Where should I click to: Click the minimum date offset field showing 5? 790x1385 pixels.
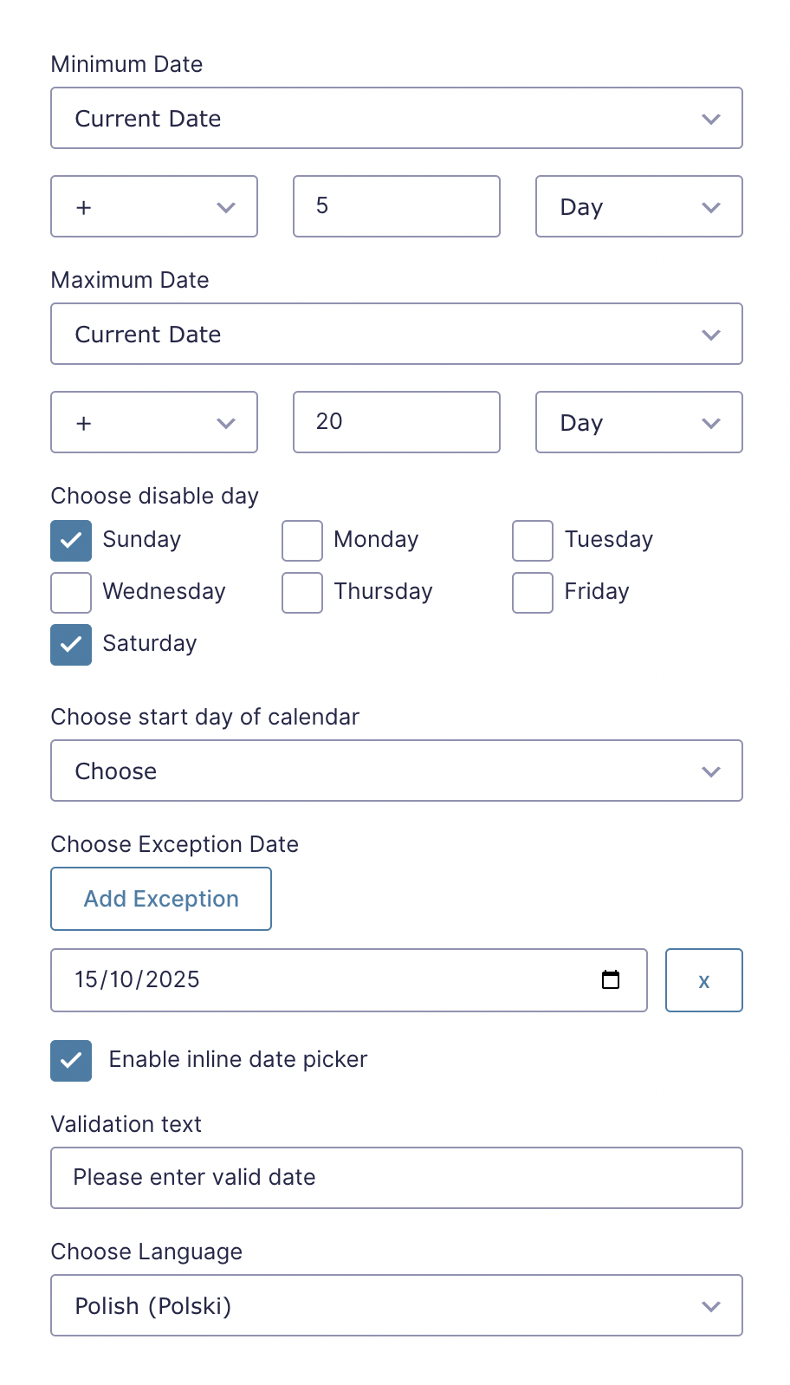(x=397, y=206)
